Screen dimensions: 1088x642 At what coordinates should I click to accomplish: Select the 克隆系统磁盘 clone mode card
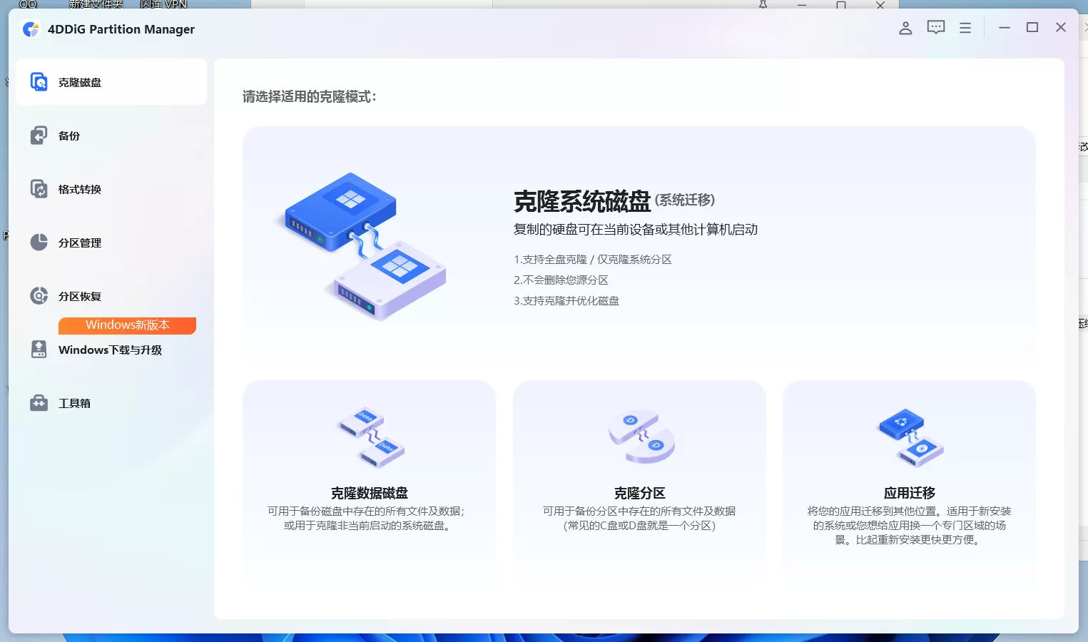(639, 243)
